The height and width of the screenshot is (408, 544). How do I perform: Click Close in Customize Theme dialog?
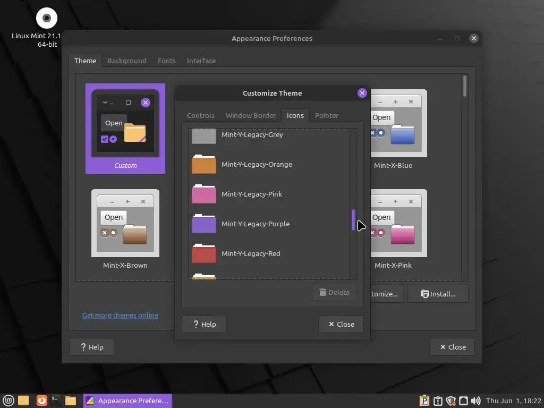tap(341, 324)
